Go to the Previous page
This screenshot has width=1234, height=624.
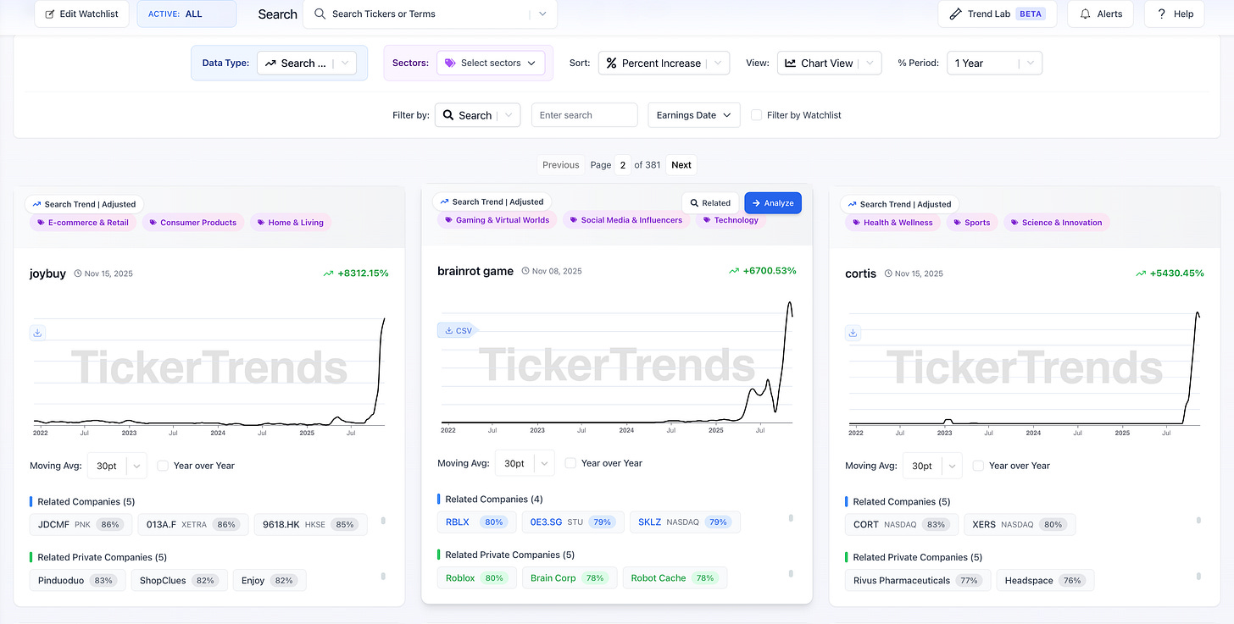pyautogui.click(x=561, y=165)
